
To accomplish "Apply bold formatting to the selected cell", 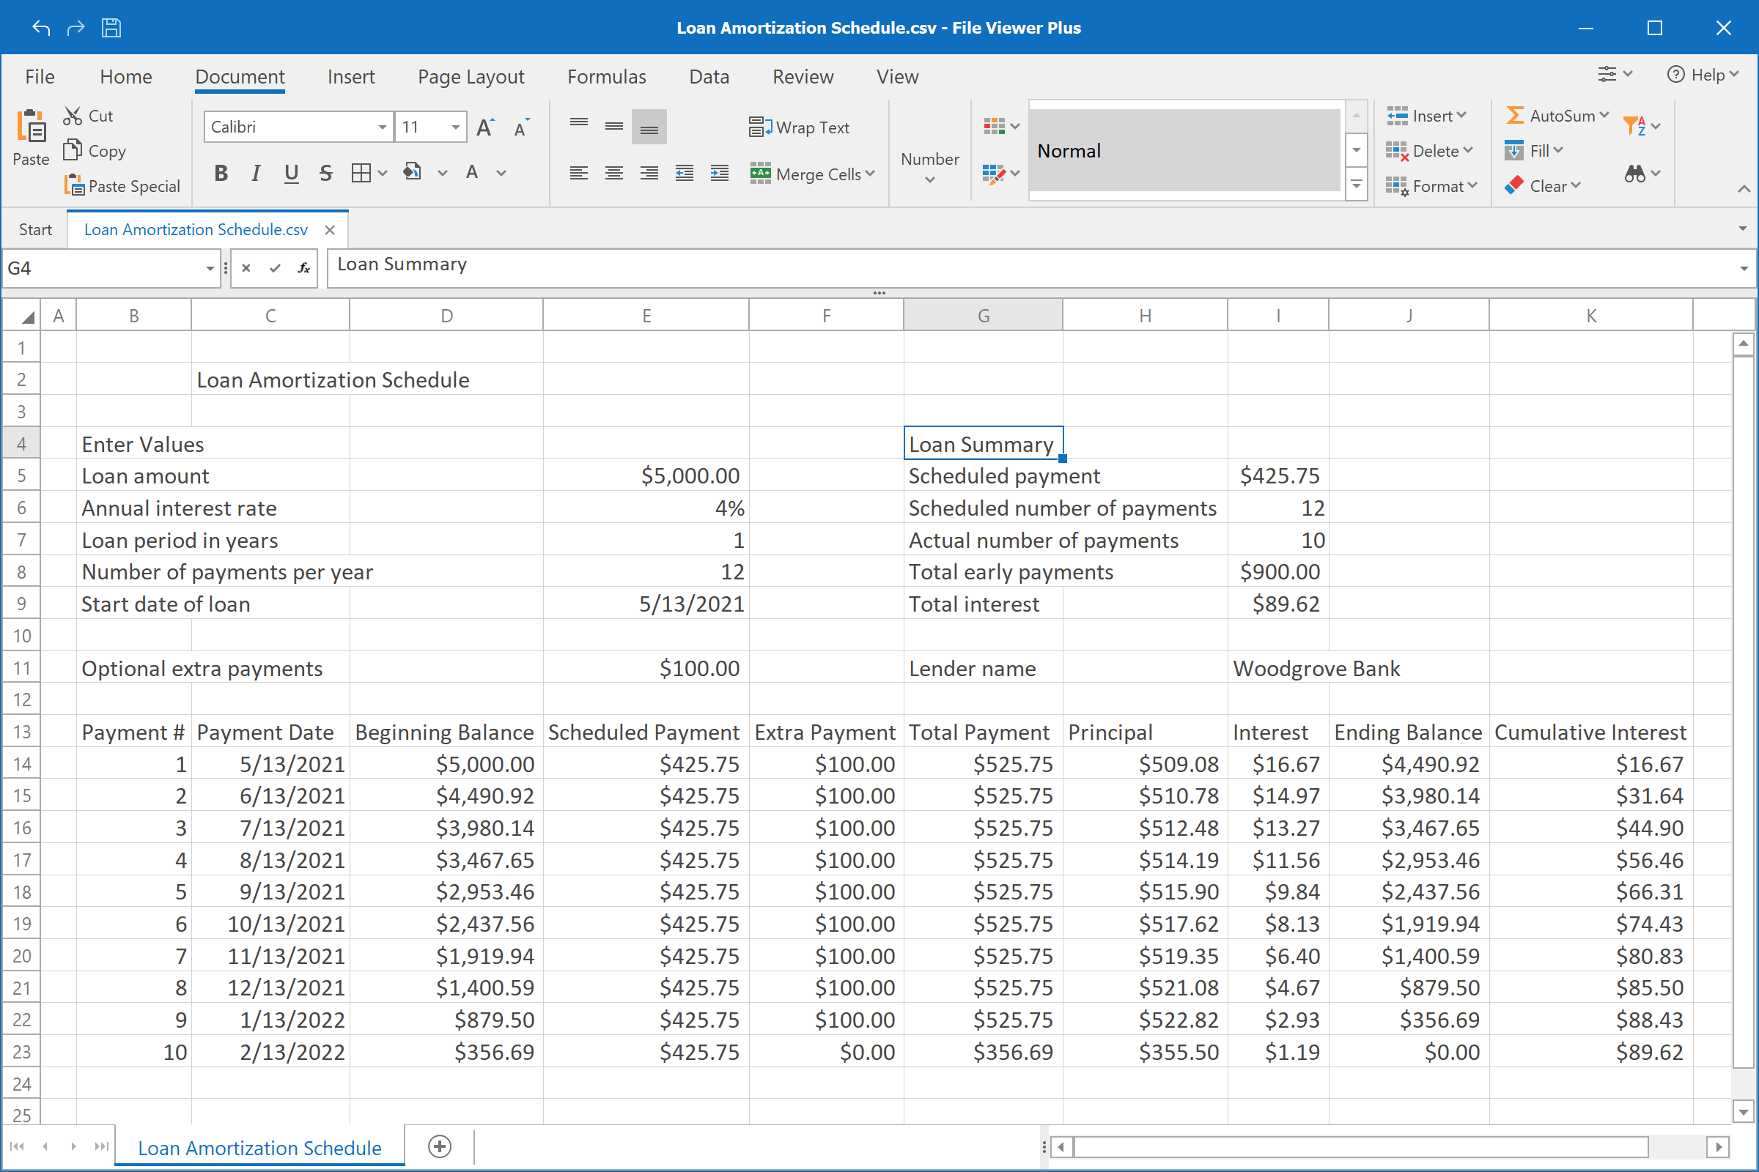I will [x=221, y=173].
